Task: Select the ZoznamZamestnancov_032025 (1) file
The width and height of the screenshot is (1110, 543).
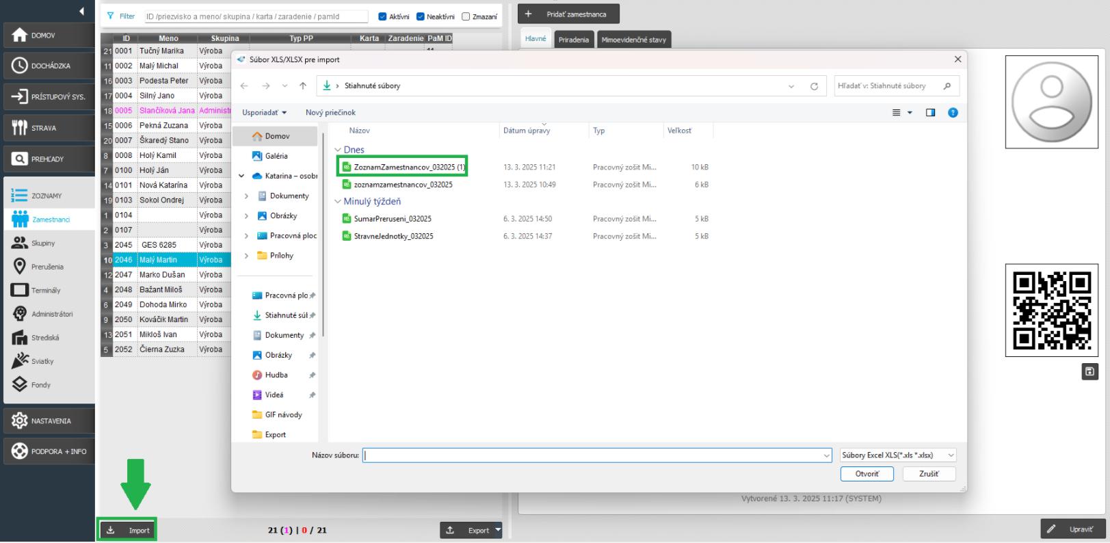Action: click(x=408, y=167)
